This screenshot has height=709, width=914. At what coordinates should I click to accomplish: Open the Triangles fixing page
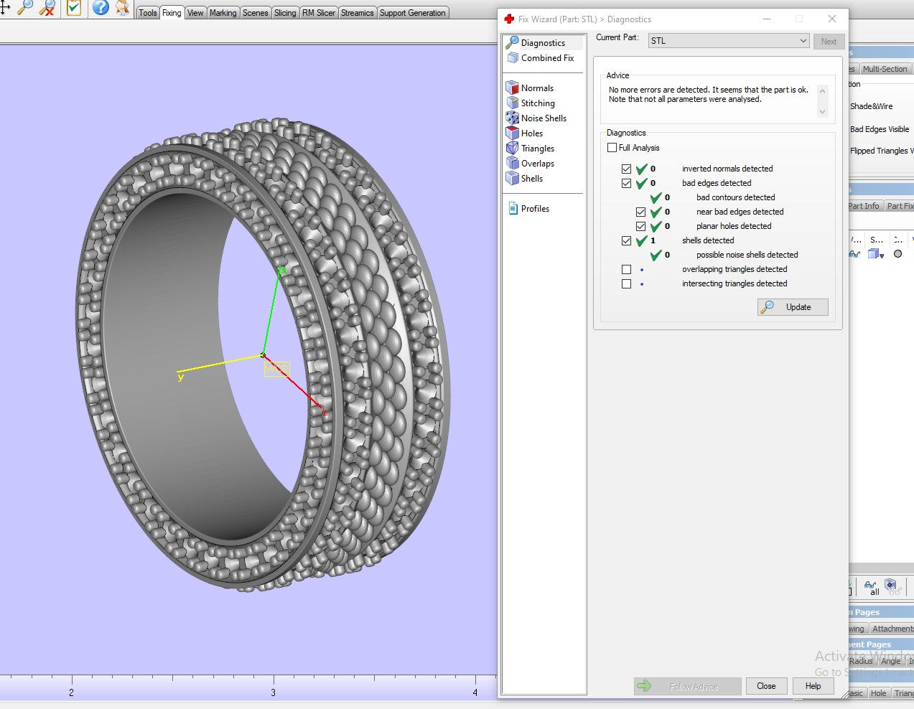537,149
